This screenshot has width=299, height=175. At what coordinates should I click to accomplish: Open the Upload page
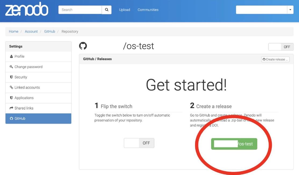coord(125,10)
